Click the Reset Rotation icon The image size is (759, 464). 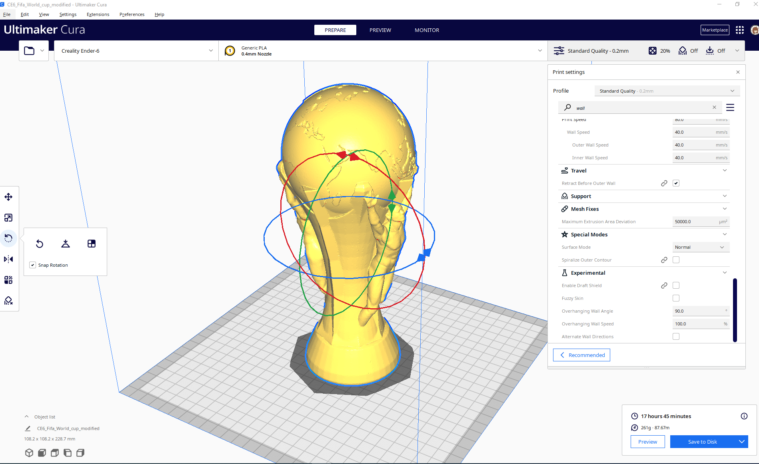click(40, 244)
